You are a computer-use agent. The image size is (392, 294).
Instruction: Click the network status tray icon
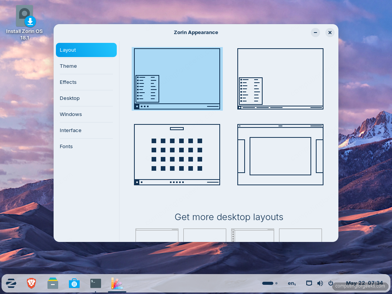(309, 283)
